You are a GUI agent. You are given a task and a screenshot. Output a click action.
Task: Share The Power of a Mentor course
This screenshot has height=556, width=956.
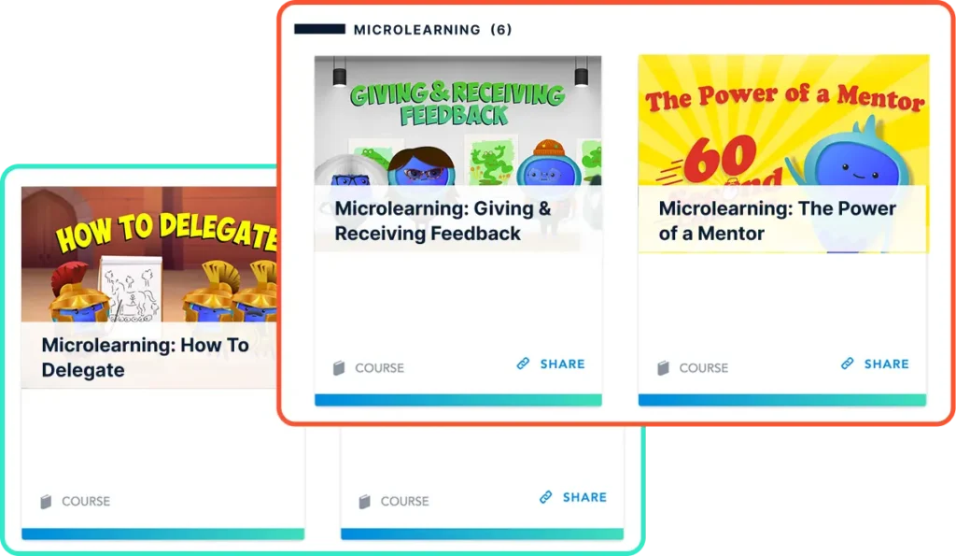pyautogui.click(x=887, y=364)
